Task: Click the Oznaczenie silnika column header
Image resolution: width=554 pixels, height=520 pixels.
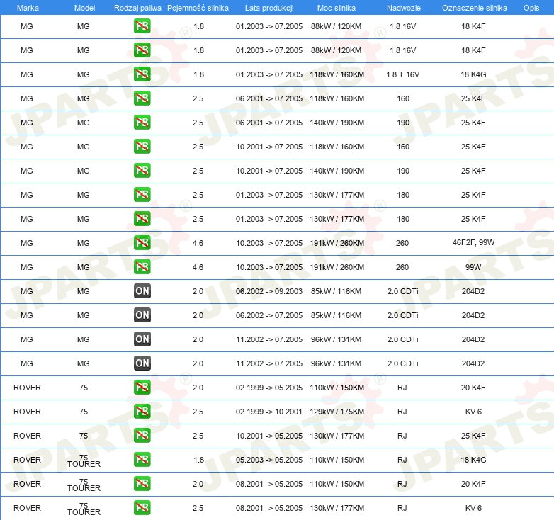Action: coord(475,8)
